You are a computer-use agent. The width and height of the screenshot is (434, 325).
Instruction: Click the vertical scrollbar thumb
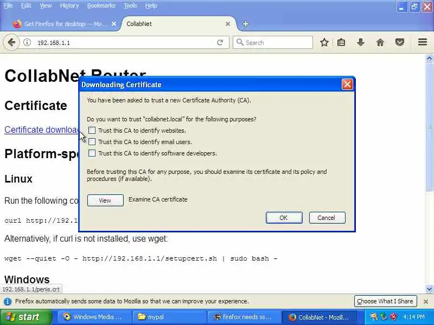[429, 127]
